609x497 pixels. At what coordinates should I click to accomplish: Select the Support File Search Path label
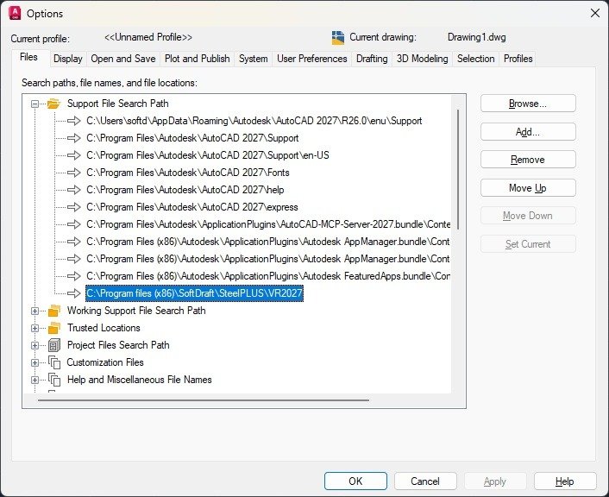coord(118,104)
